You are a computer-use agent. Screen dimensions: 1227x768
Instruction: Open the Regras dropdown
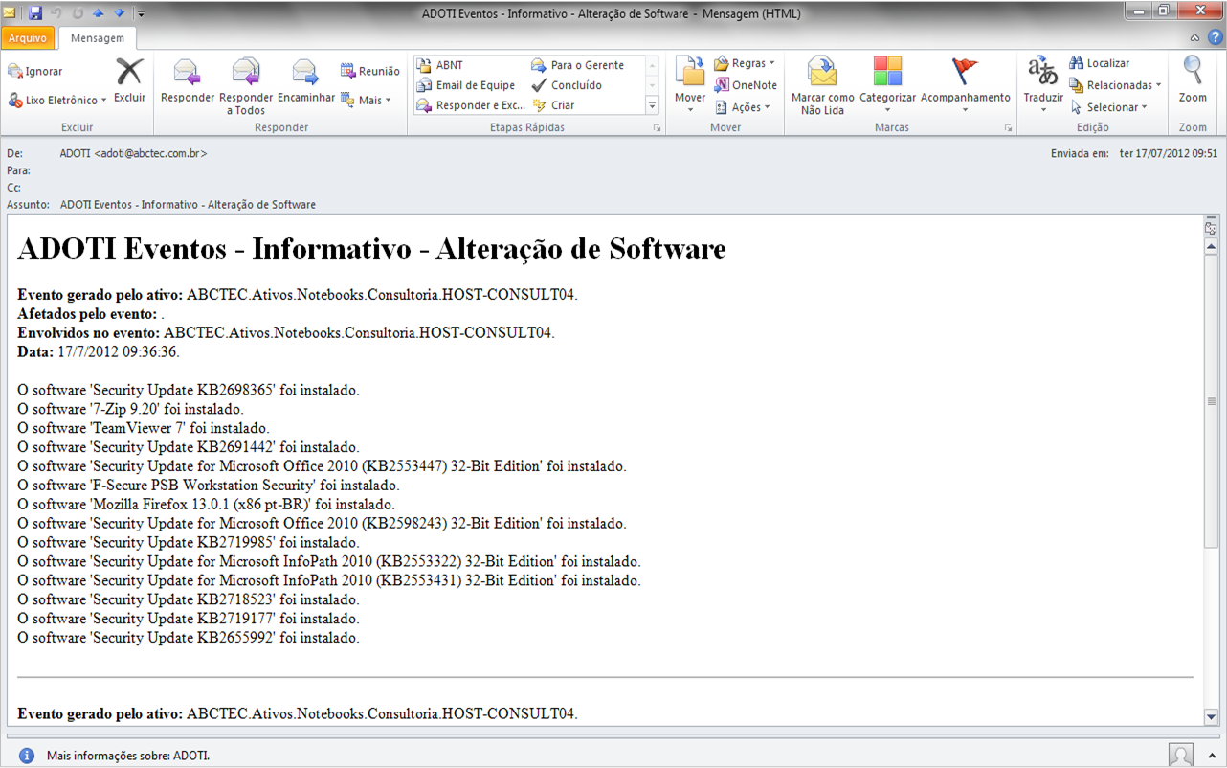[745, 63]
